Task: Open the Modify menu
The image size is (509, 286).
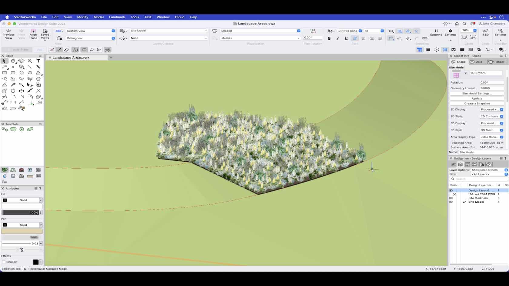Action: [82, 17]
